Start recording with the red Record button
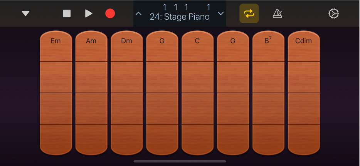Viewport: 360px width, 166px height. point(110,13)
